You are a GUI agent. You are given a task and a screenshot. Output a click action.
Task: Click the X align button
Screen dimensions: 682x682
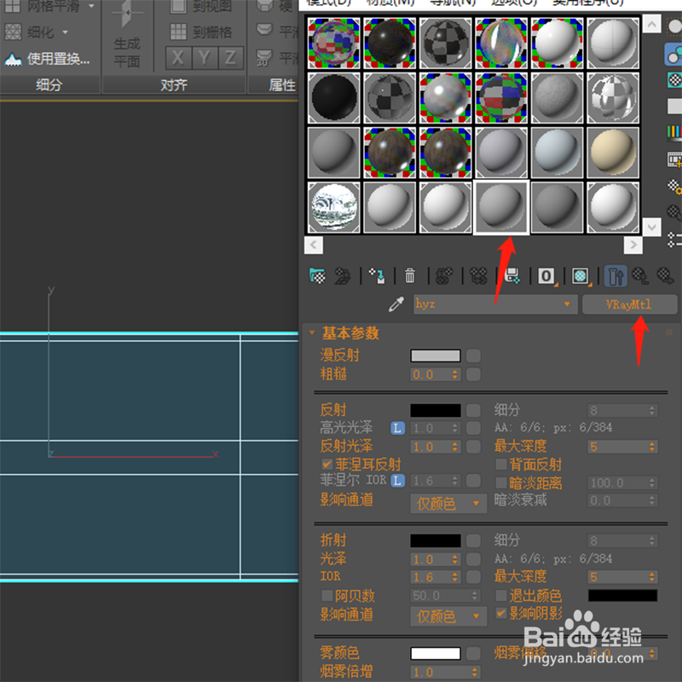point(178,58)
